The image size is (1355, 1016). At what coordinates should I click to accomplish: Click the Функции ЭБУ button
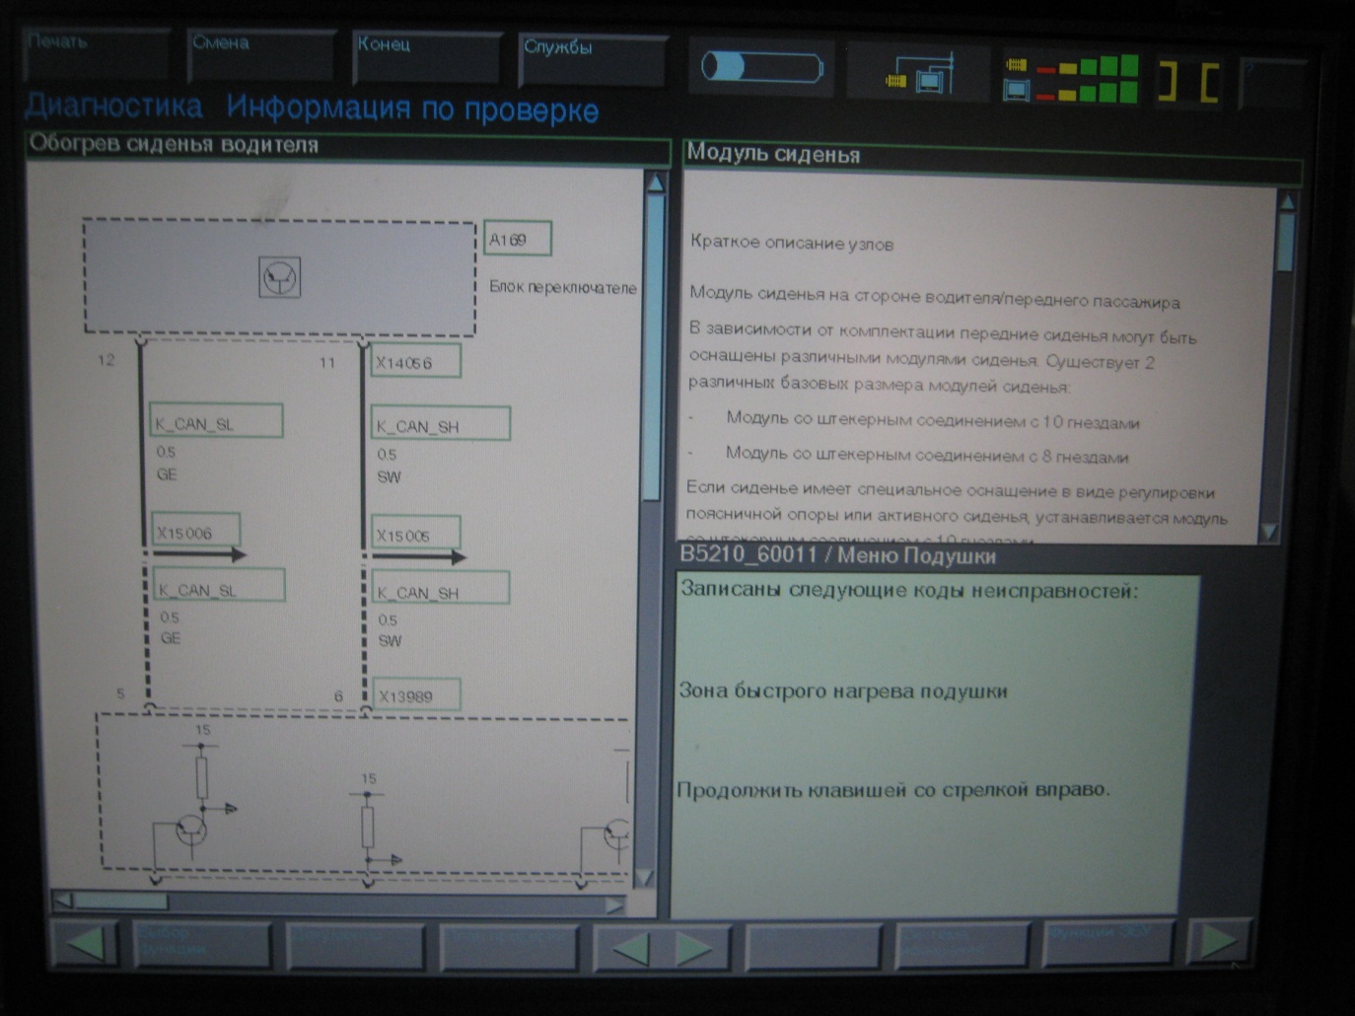1108,943
